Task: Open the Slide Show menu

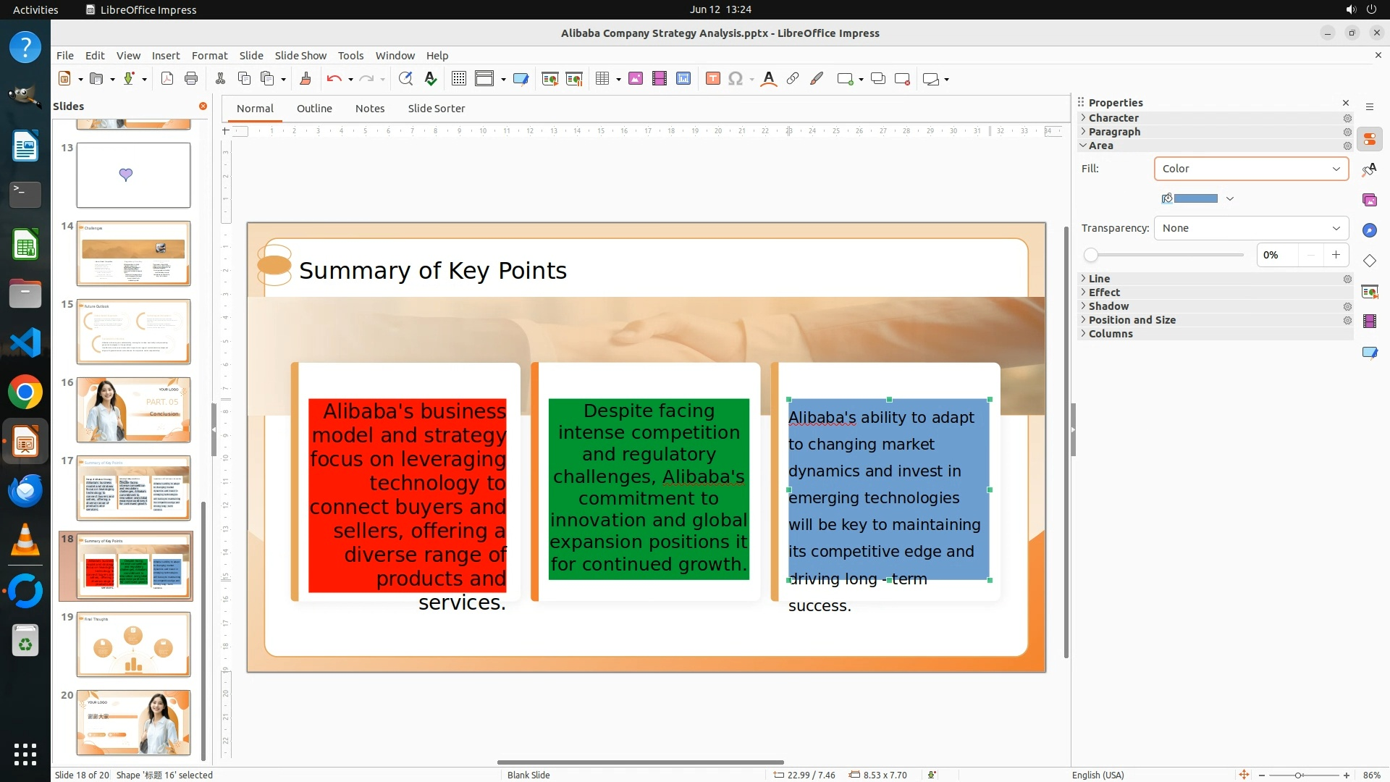Action: (300, 56)
